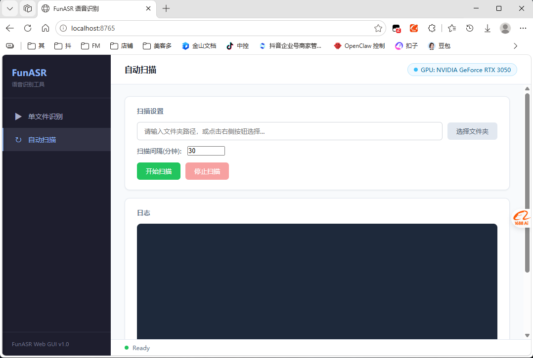Viewport: 533px width, 358px height.
Task: Click the 扫描设置 section heading
Action: (150, 111)
